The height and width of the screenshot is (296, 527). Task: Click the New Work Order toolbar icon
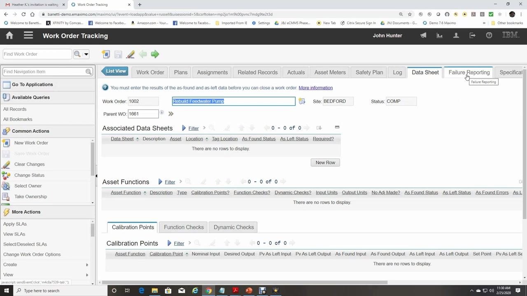click(x=106, y=54)
